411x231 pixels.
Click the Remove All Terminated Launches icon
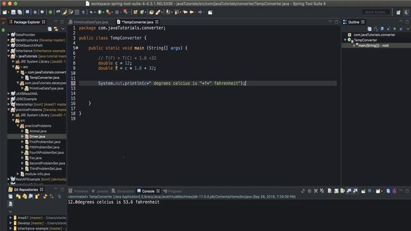[x=322, y=191]
